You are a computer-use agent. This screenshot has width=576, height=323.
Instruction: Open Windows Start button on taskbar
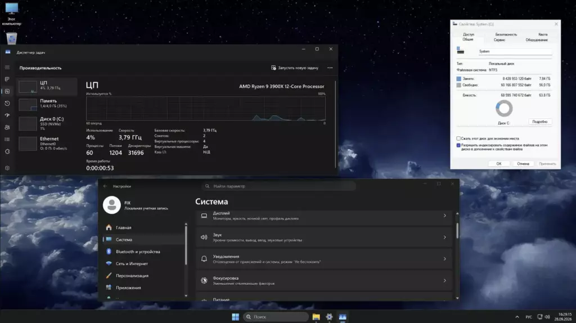(236, 317)
